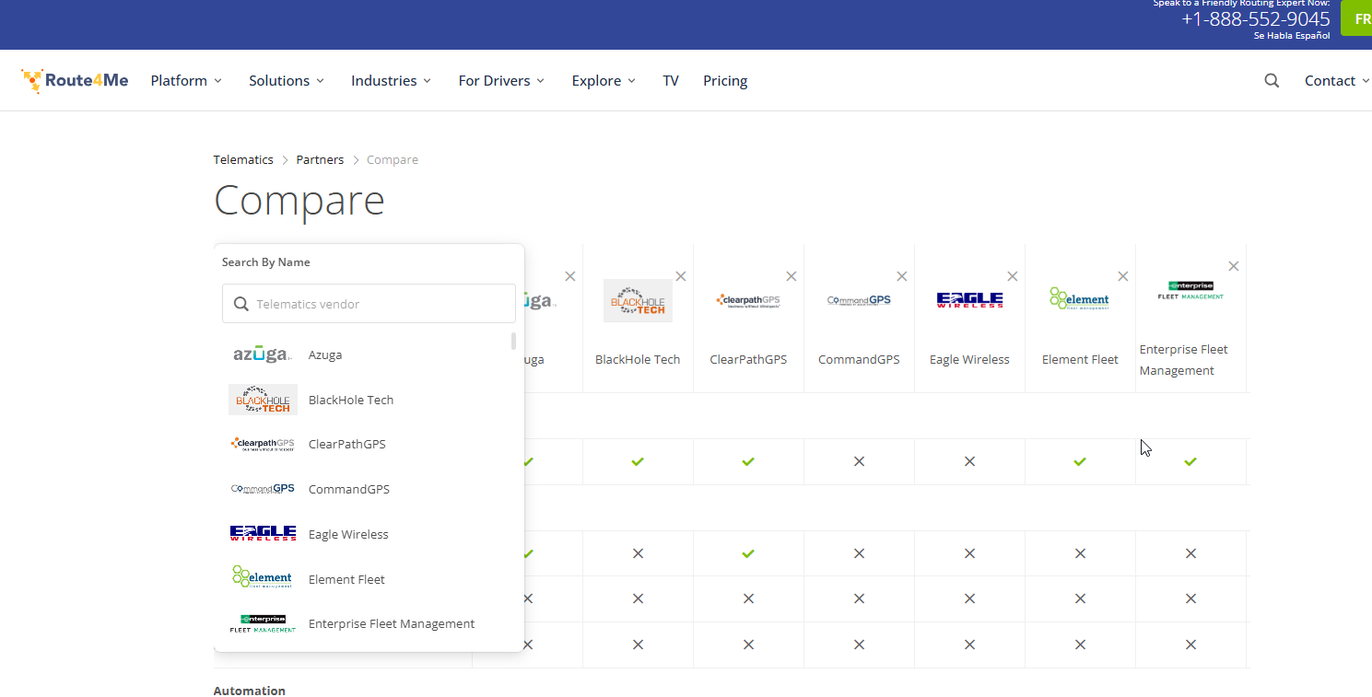
Task: Remove BlackHole Tech column with its X
Action: (681, 276)
